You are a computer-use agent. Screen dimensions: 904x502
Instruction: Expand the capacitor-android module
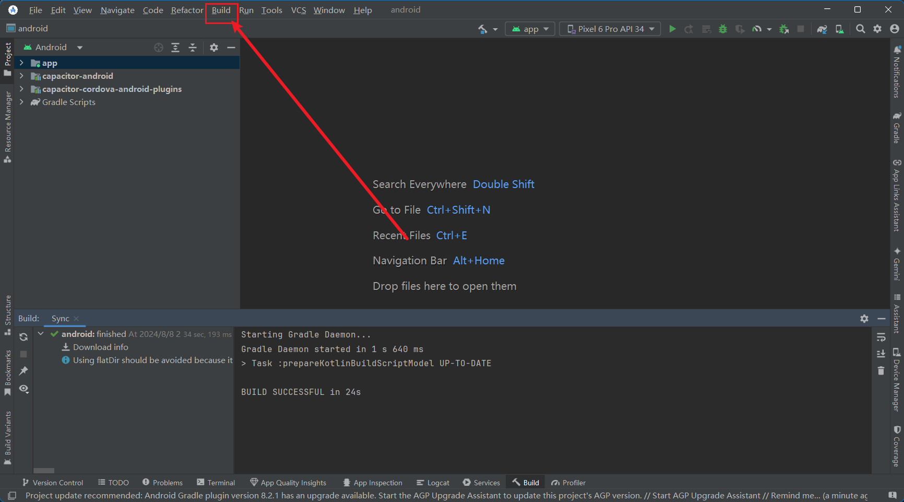(x=21, y=76)
